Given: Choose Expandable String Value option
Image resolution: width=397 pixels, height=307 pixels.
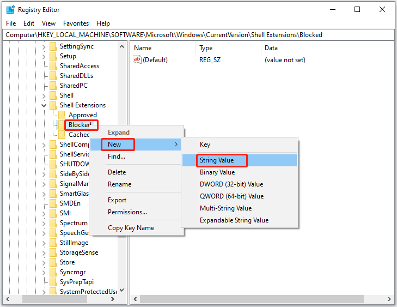Looking at the screenshot, I should 240,220.
